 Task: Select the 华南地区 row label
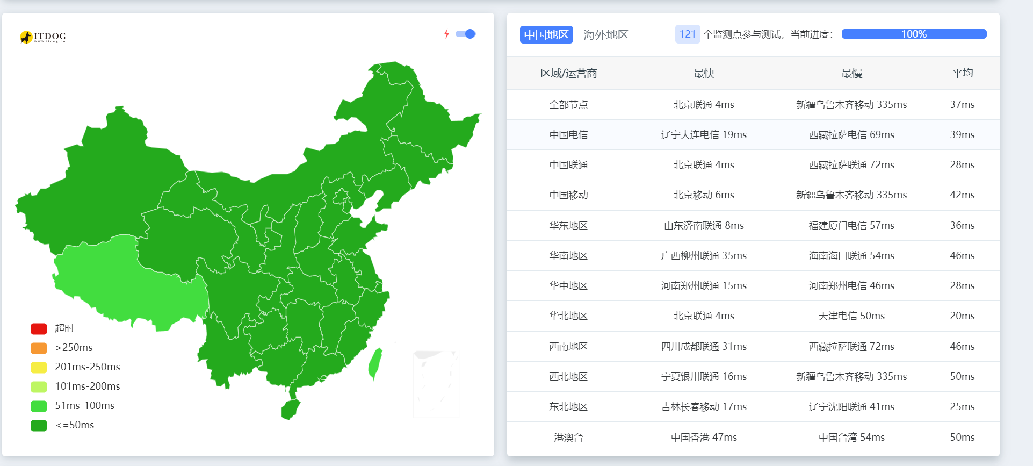[x=568, y=255]
